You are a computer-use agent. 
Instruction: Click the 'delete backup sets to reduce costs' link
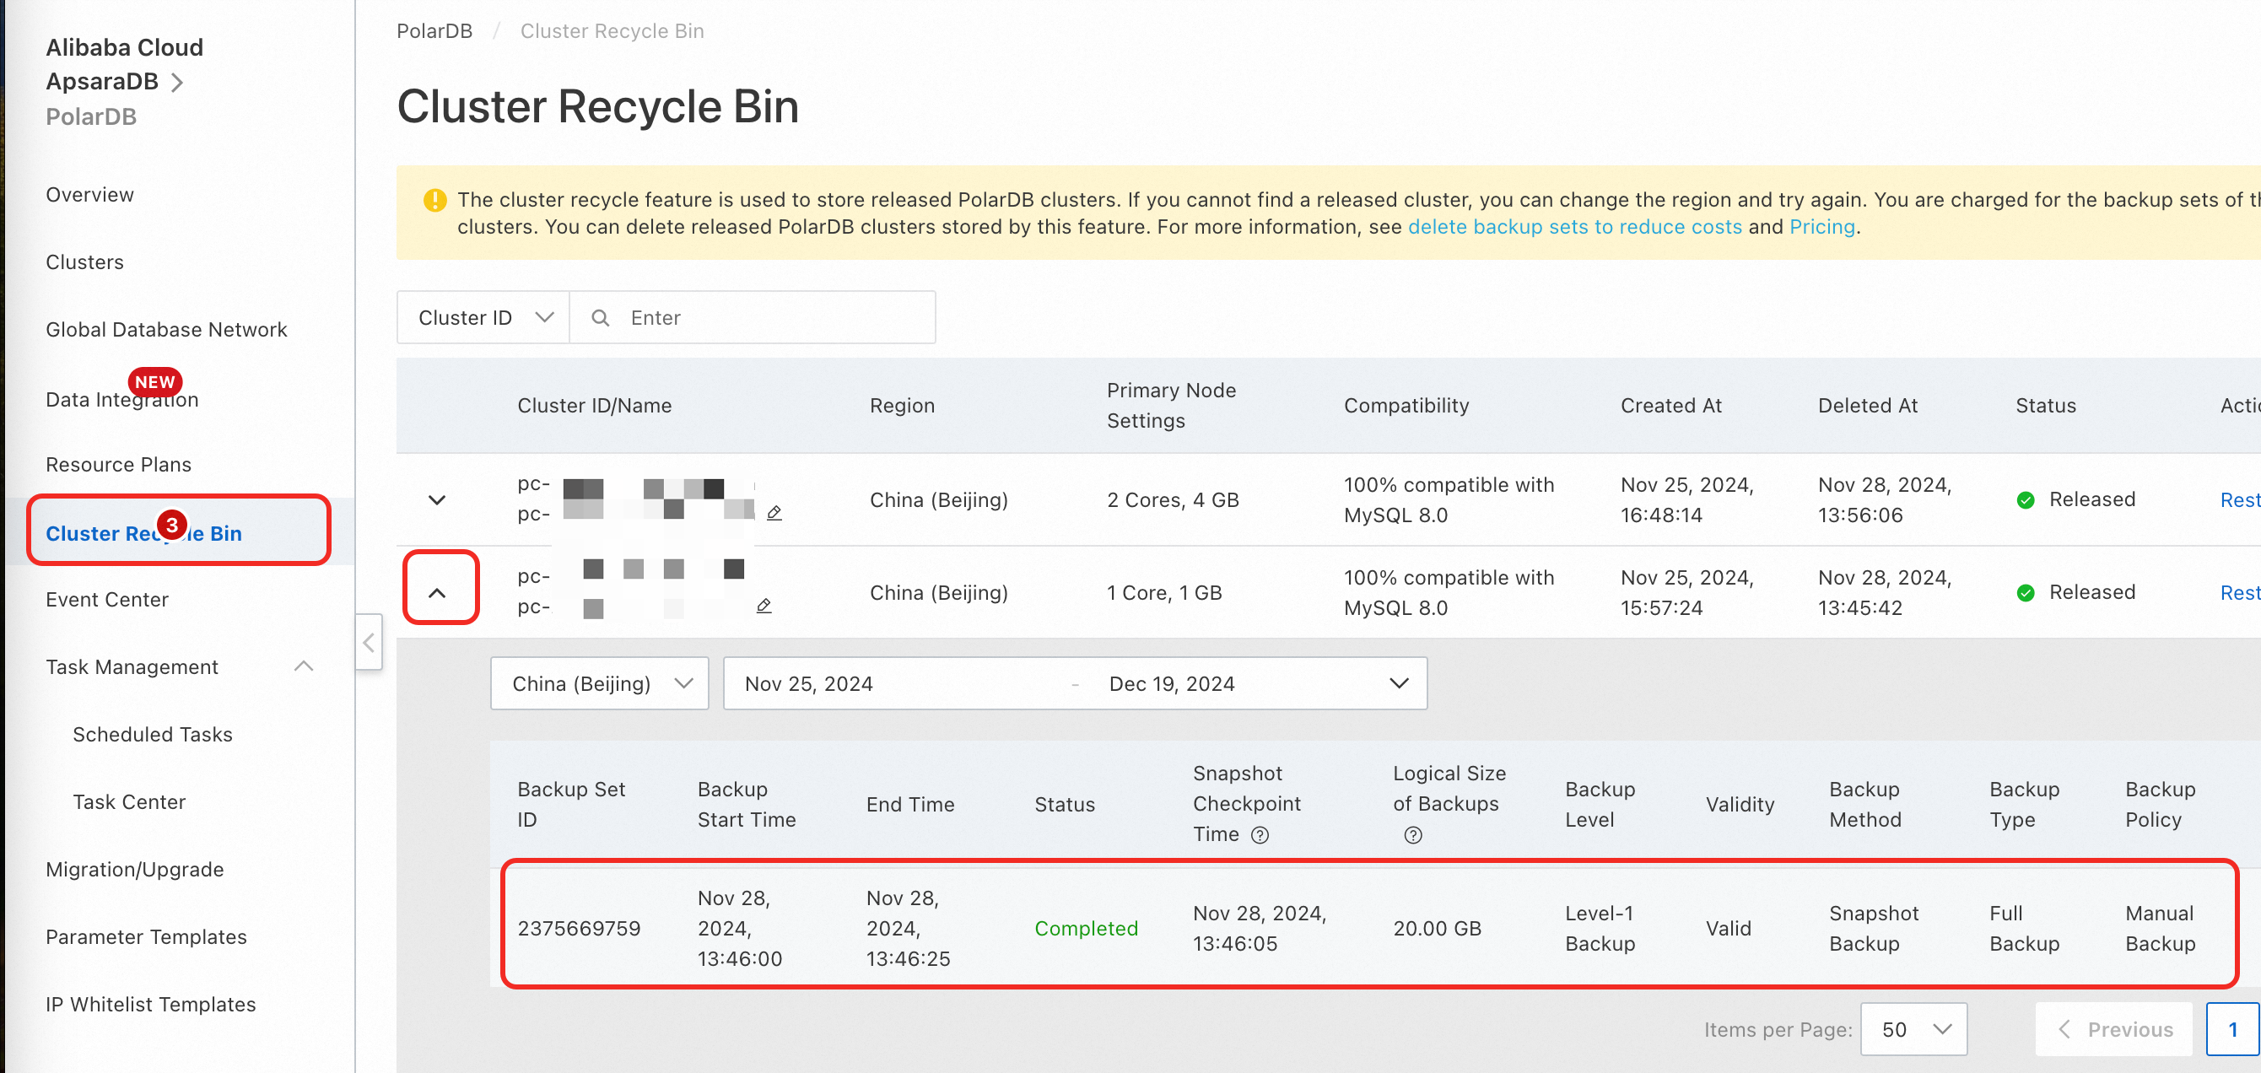(x=1574, y=227)
